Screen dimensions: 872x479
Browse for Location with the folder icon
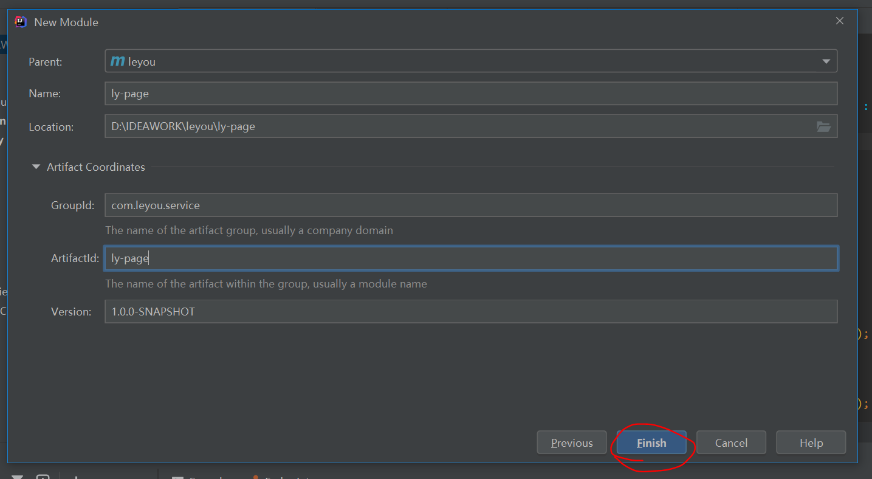[823, 126]
